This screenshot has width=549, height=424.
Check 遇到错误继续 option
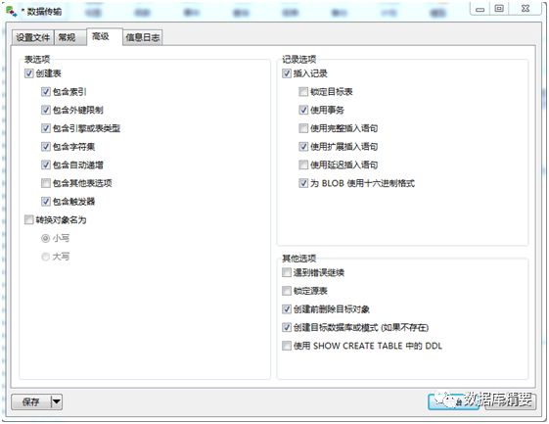(287, 272)
